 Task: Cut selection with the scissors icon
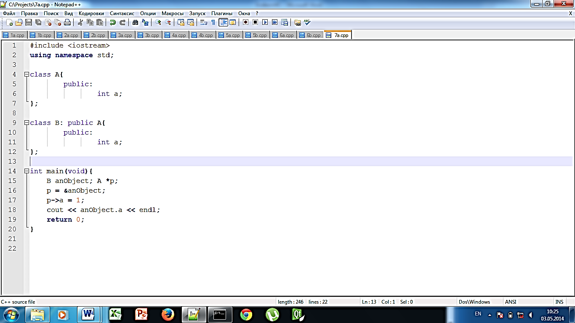(x=80, y=23)
